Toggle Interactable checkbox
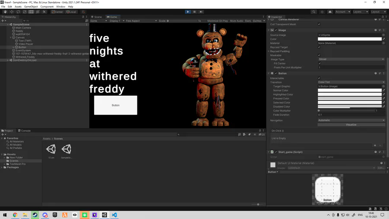The image size is (389, 219). tap(319, 78)
